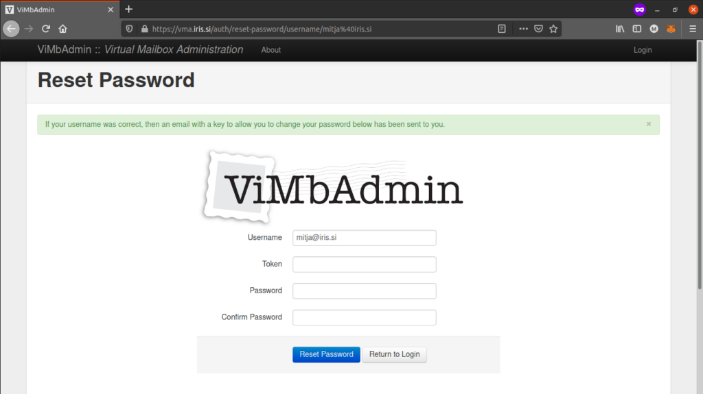703x394 pixels.
Task: Select the ViMbAdmin browser tab
Action: [x=55, y=9]
